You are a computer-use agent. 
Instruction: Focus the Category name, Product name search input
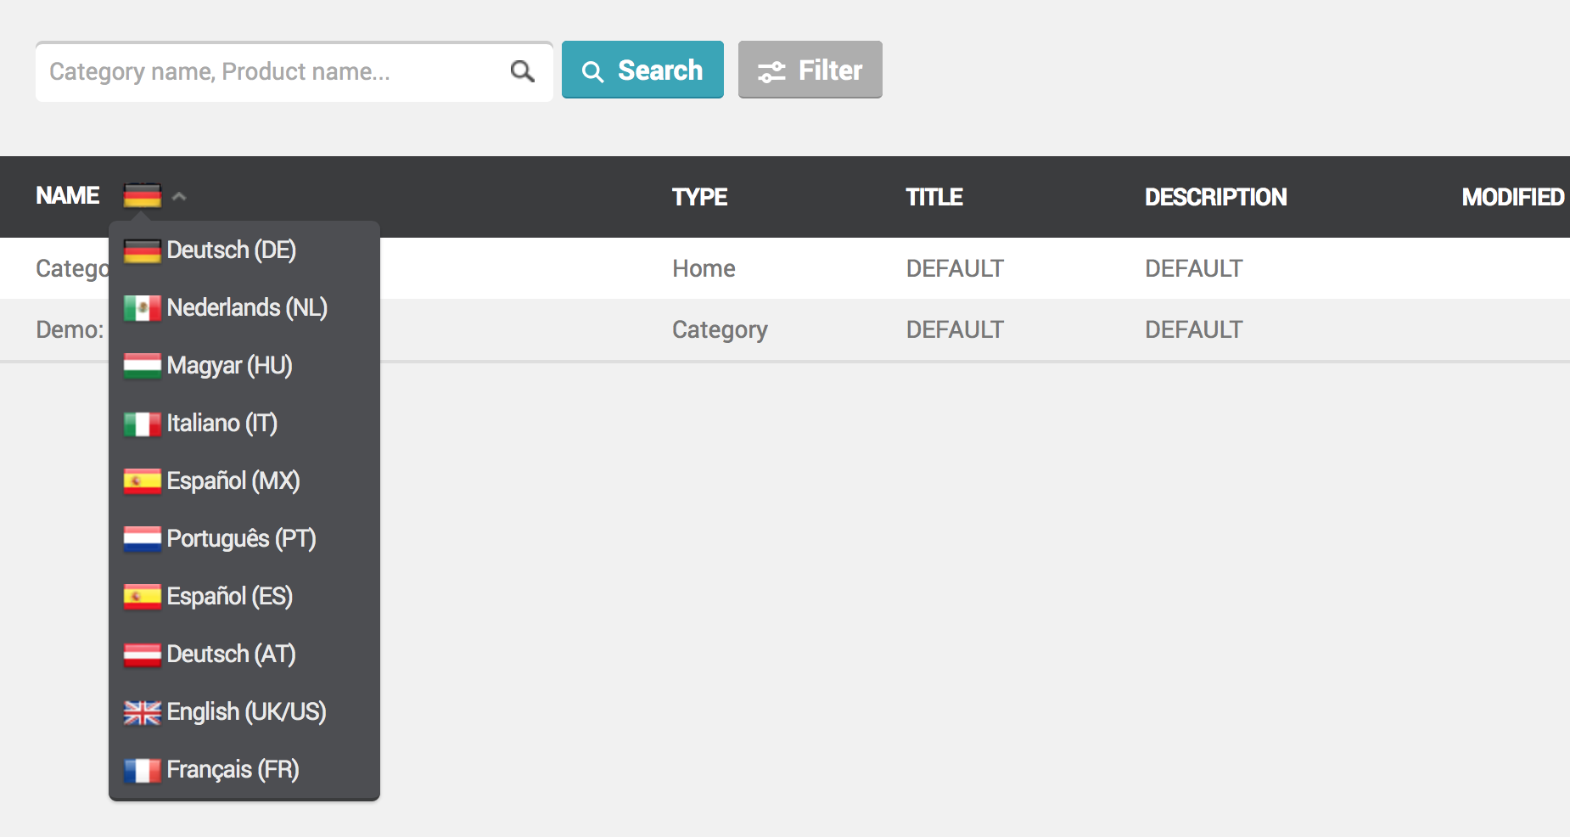pos(294,71)
